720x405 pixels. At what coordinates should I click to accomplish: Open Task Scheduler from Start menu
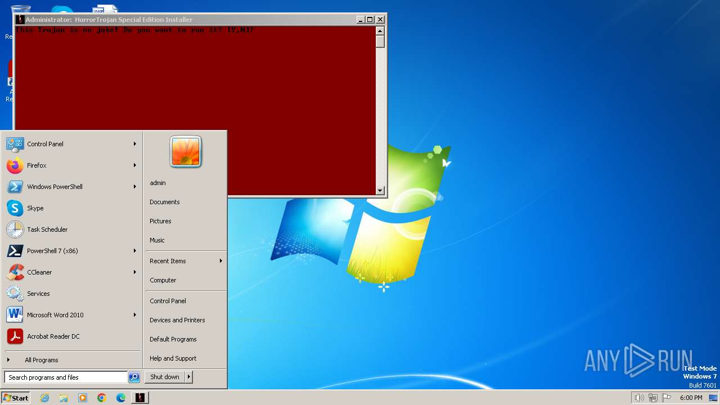[15, 229]
